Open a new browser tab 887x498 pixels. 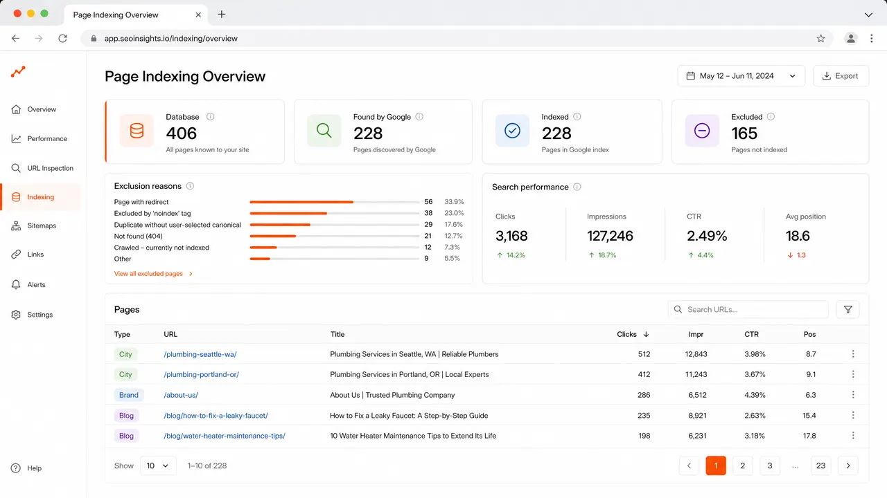click(x=222, y=14)
